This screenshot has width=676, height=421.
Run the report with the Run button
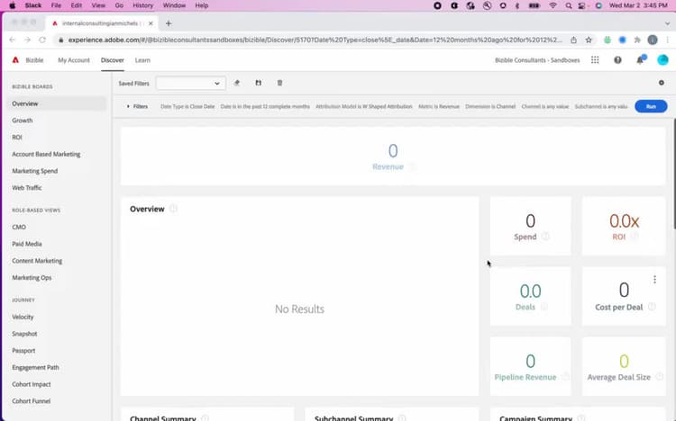[651, 106]
